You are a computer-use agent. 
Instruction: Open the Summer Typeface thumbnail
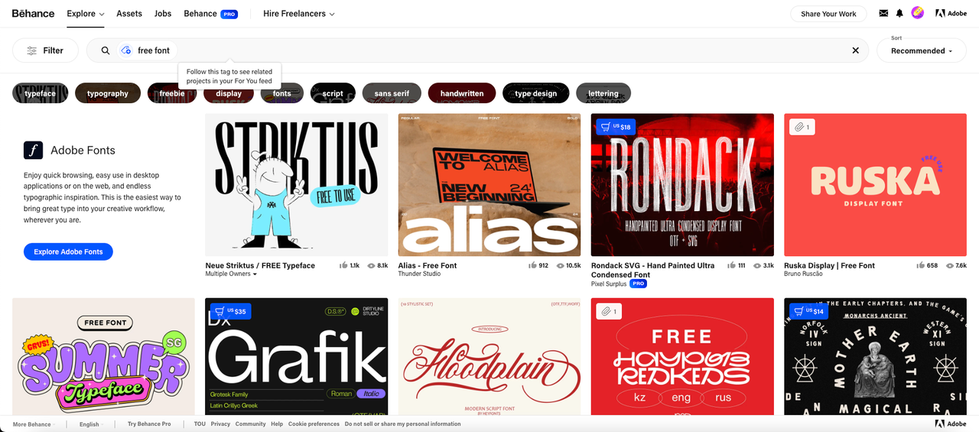pyautogui.click(x=103, y=357)
